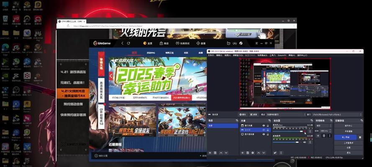Select 2025春季幸运助力 banner tab

(182, 97)
